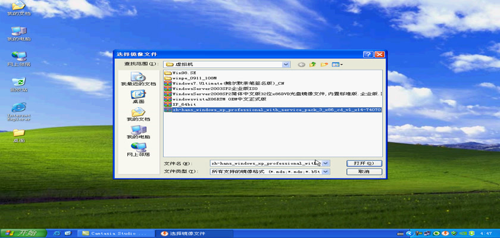Open 我的文档 in the dialog sidebar
This screenshot has height=238, width=500.
[x=137, y=114]
